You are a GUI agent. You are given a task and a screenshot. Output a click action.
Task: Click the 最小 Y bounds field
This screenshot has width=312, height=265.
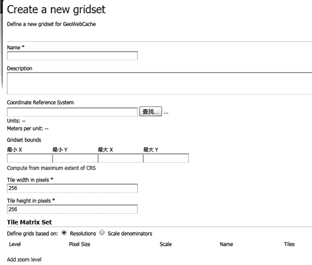pos(75,159)
